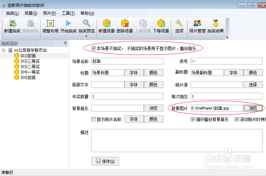
Task: Select the (04)一等奖 scene
Action: coord(30,72)
